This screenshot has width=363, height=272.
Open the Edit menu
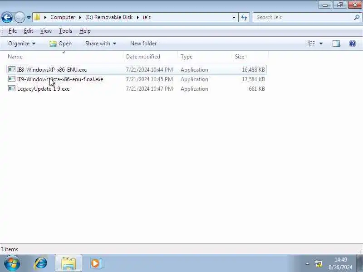coord(29,31)
